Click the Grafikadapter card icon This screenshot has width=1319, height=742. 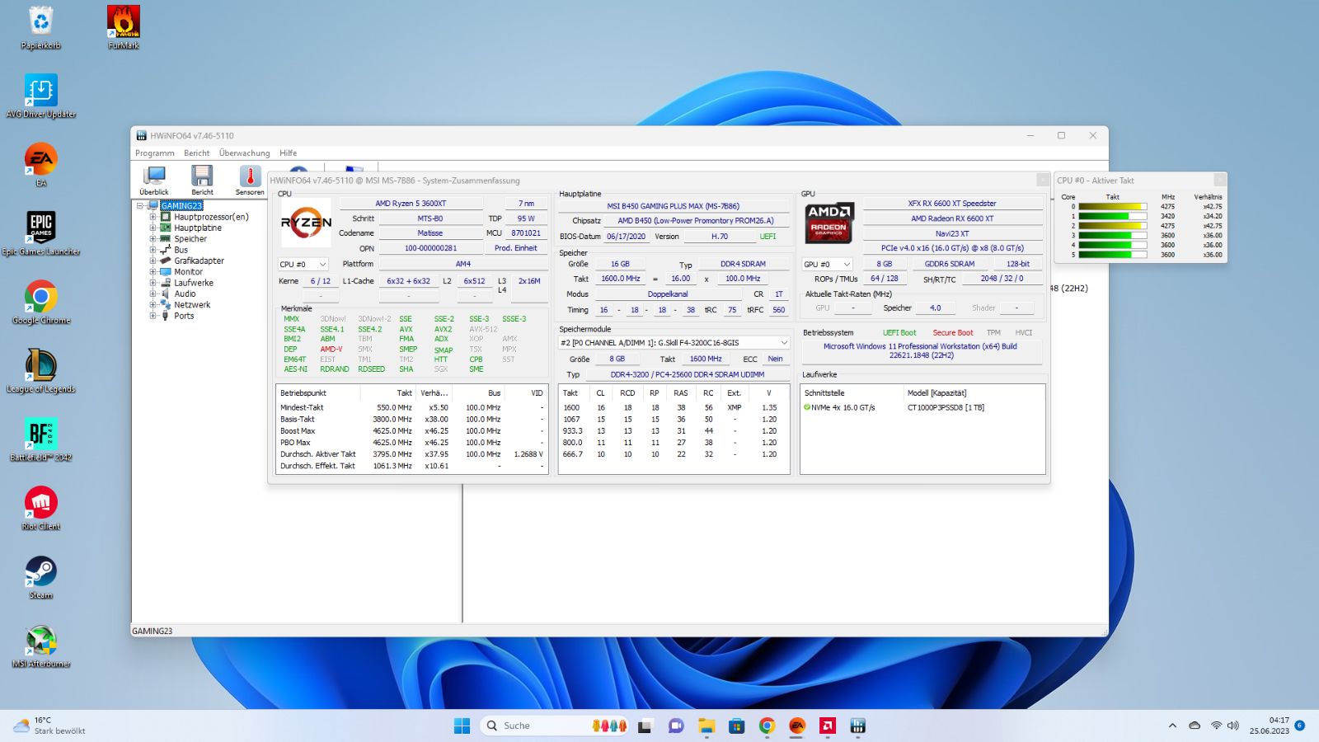[165, 261]
